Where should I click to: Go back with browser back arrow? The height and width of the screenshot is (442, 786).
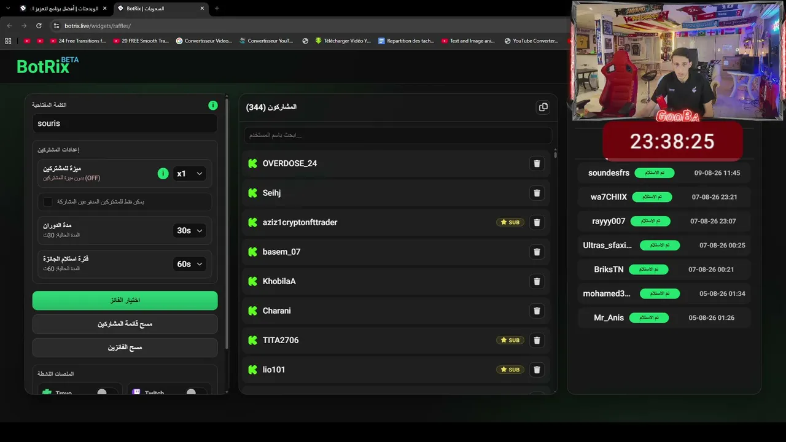9,26
